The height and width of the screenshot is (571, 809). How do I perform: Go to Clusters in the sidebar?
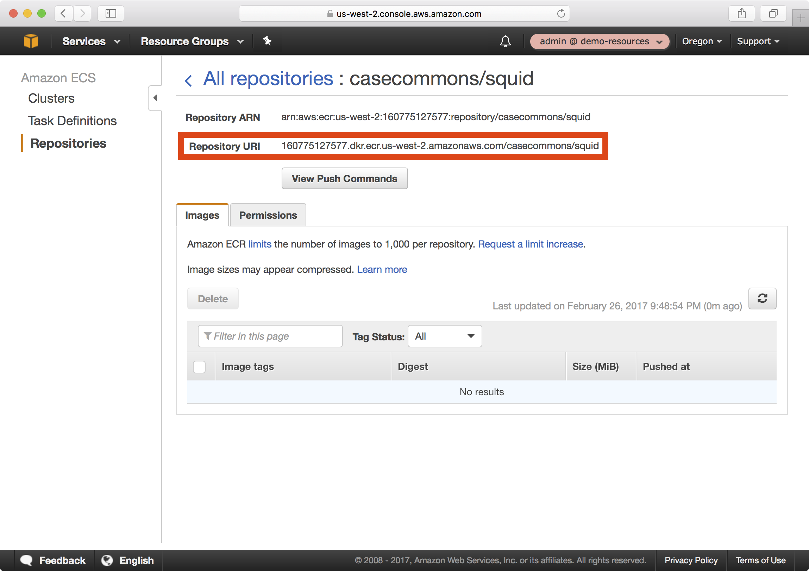[51, 98]
